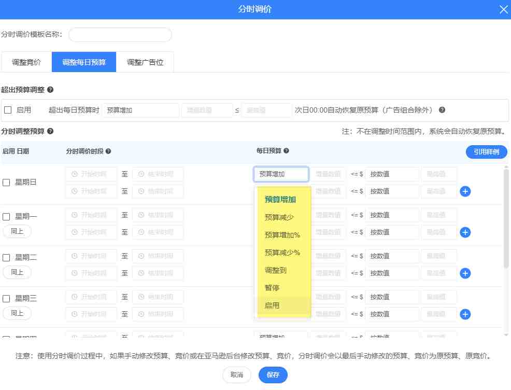Set 星期一 first slot start time field

pos(91,215)
